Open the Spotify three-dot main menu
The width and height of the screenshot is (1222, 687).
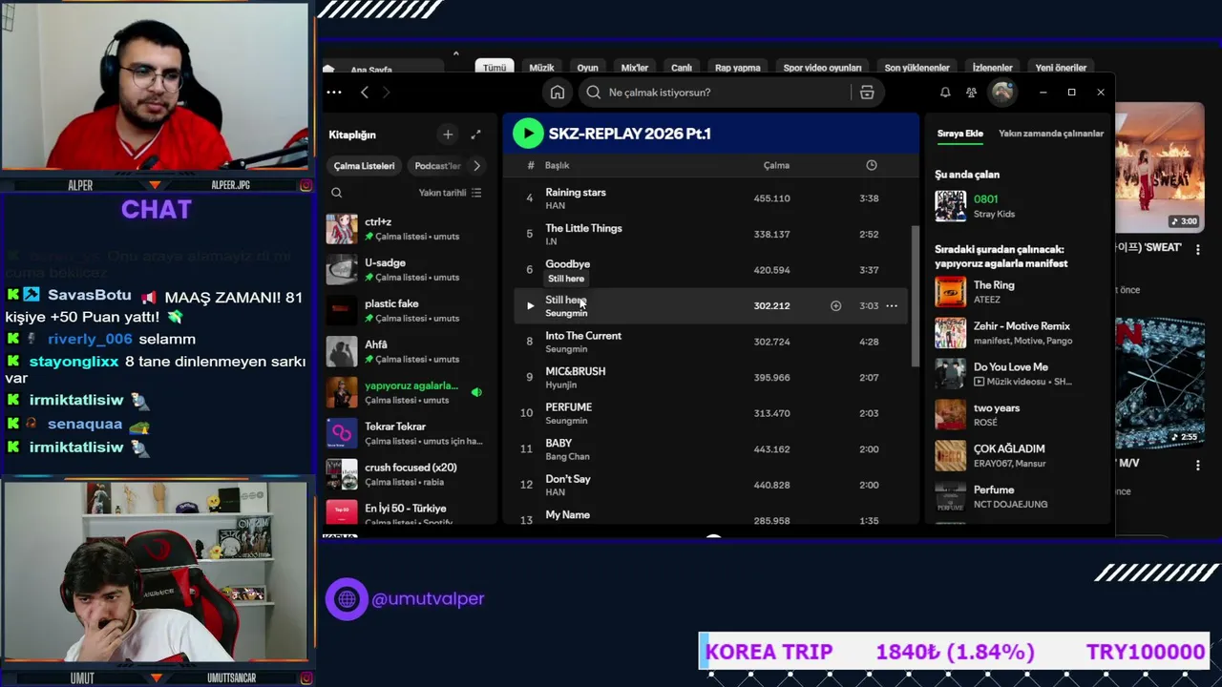click(334, 93)
